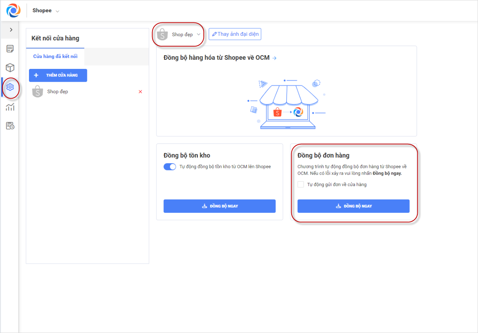Click Thêm cửa hàng button

pyautogui.click(x=58, y=75)
